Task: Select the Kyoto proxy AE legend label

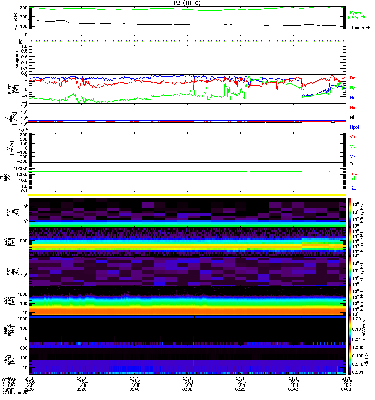Action: (356, 15)
